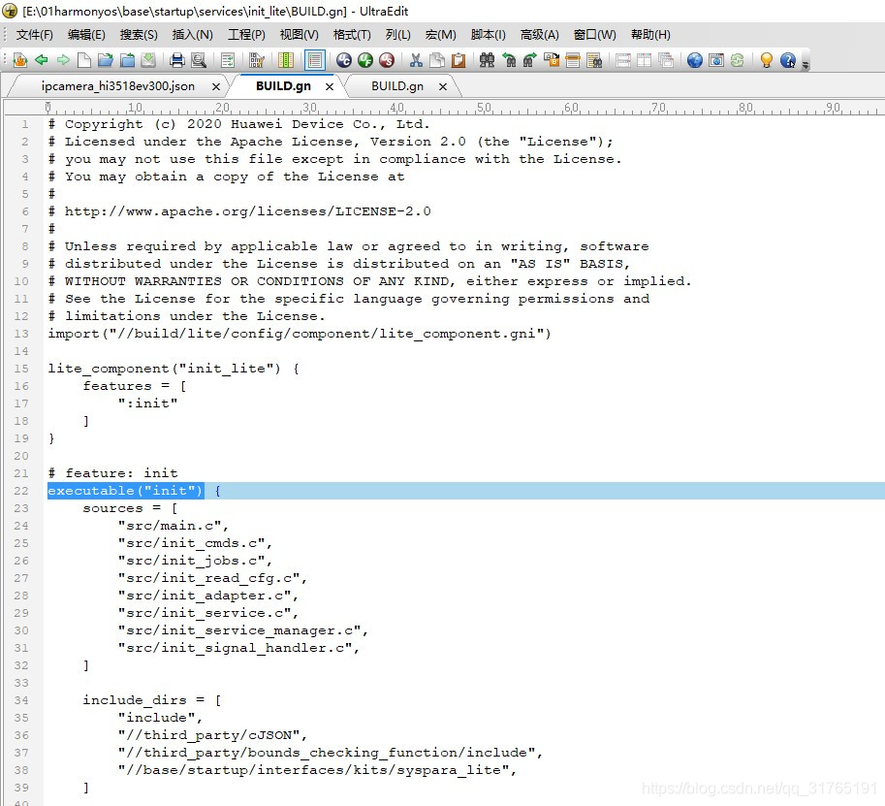Cut selection with the scissors icon
The width and height of the screenshot is (885, 806).
coord(416,59)
